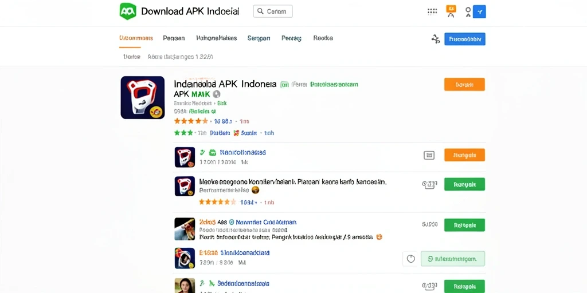
Task: Open app icon in the "Slonldoenadclard" row
Action: click(x=185, y=258)
